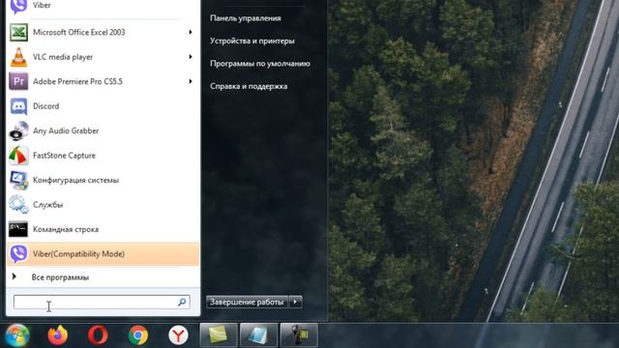Open Viber icon at top of Start menu

click(18, 6)
